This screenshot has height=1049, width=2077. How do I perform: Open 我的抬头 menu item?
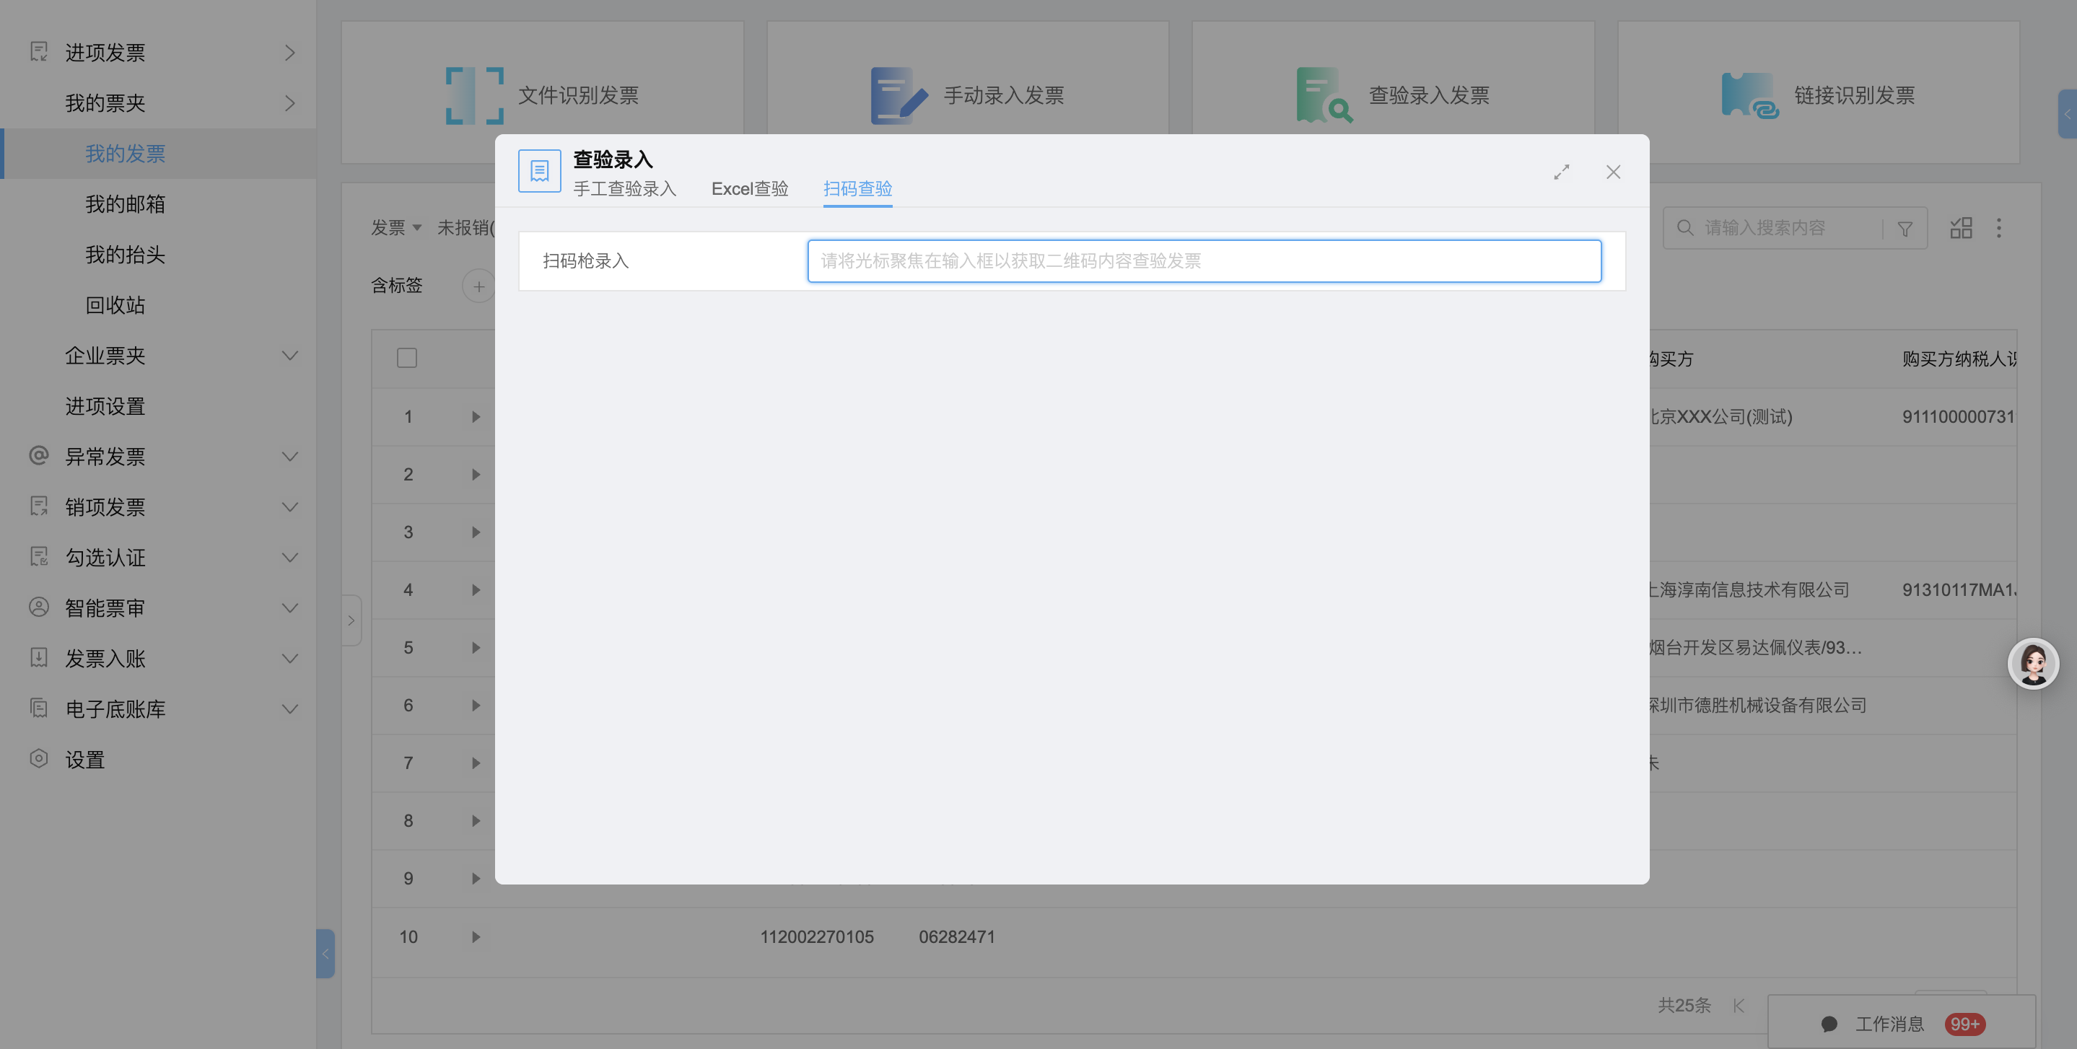[x=125, y=255]
